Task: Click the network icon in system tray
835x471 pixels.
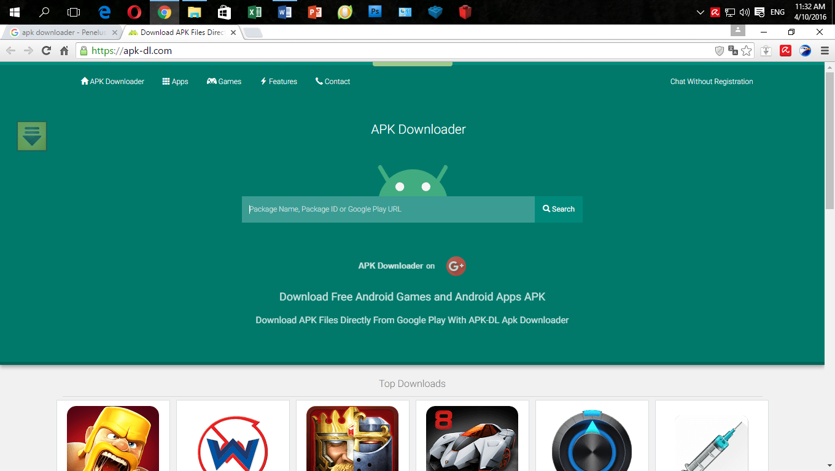Action: [730, 12]
